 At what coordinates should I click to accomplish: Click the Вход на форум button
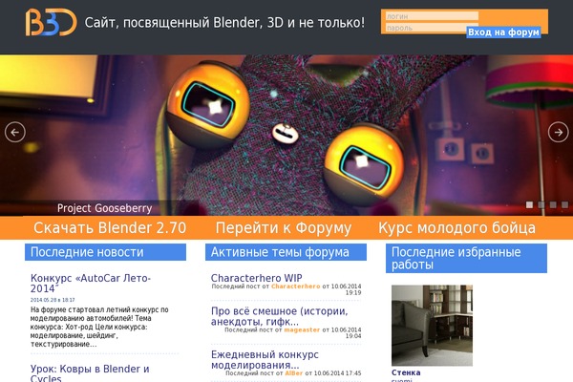[x=503, y=32]
